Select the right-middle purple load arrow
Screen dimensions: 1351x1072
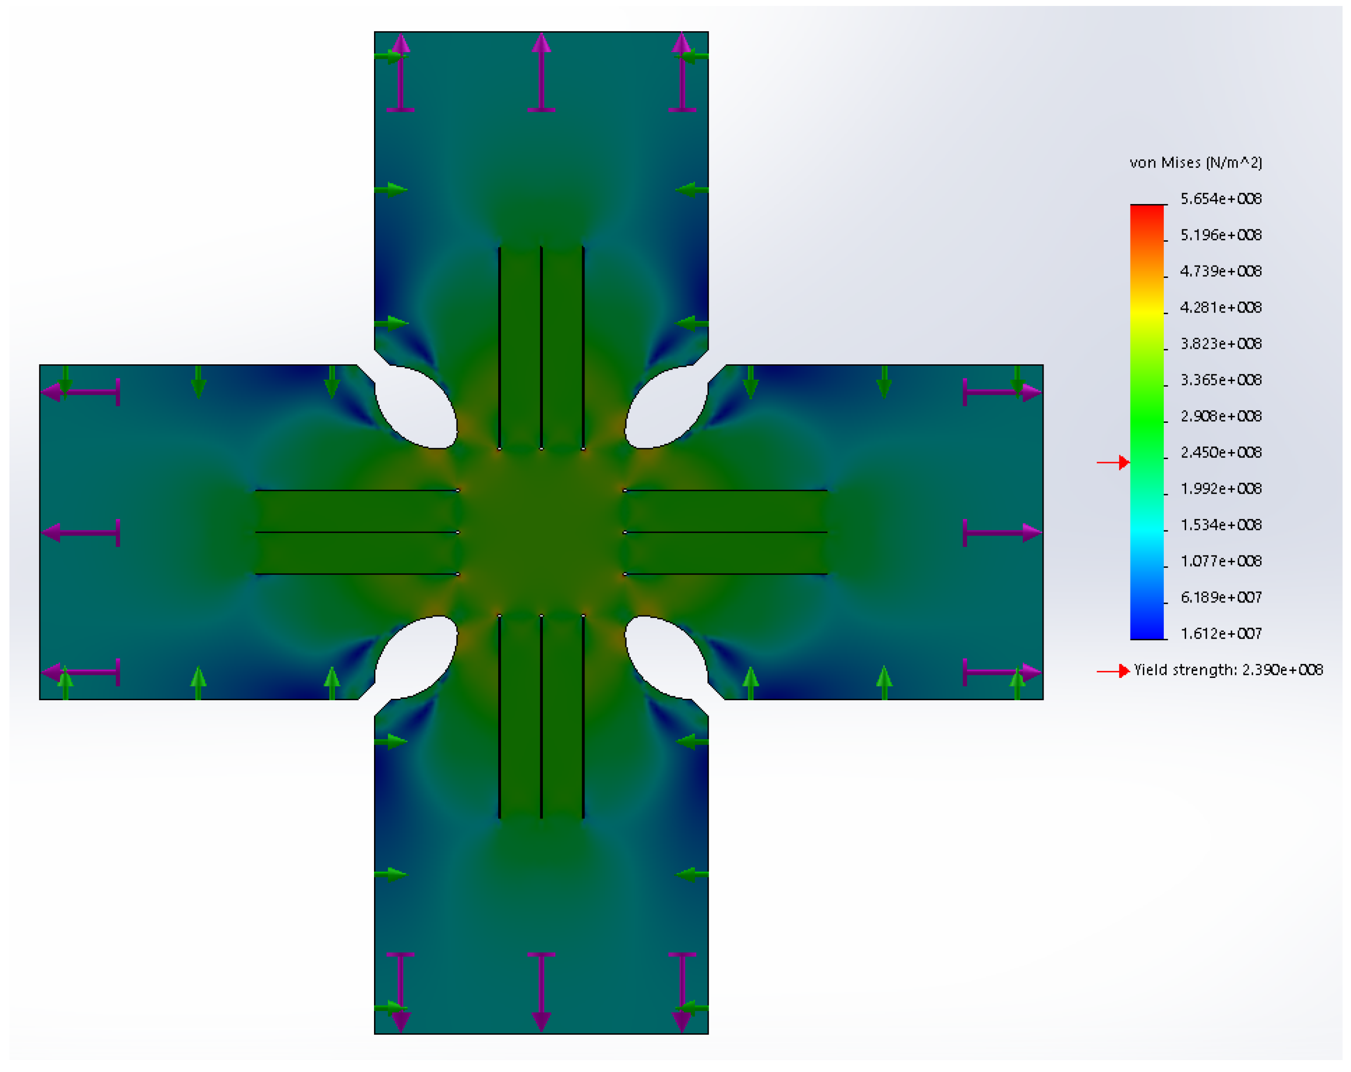point(1002,533)
